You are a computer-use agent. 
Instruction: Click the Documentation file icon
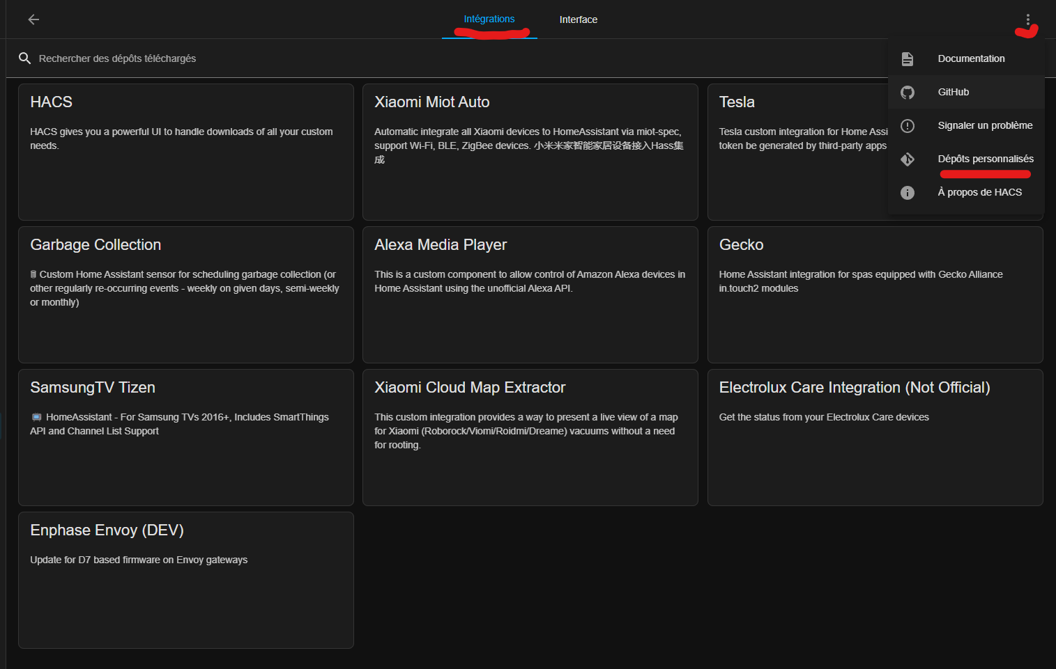tap(908, 58)
